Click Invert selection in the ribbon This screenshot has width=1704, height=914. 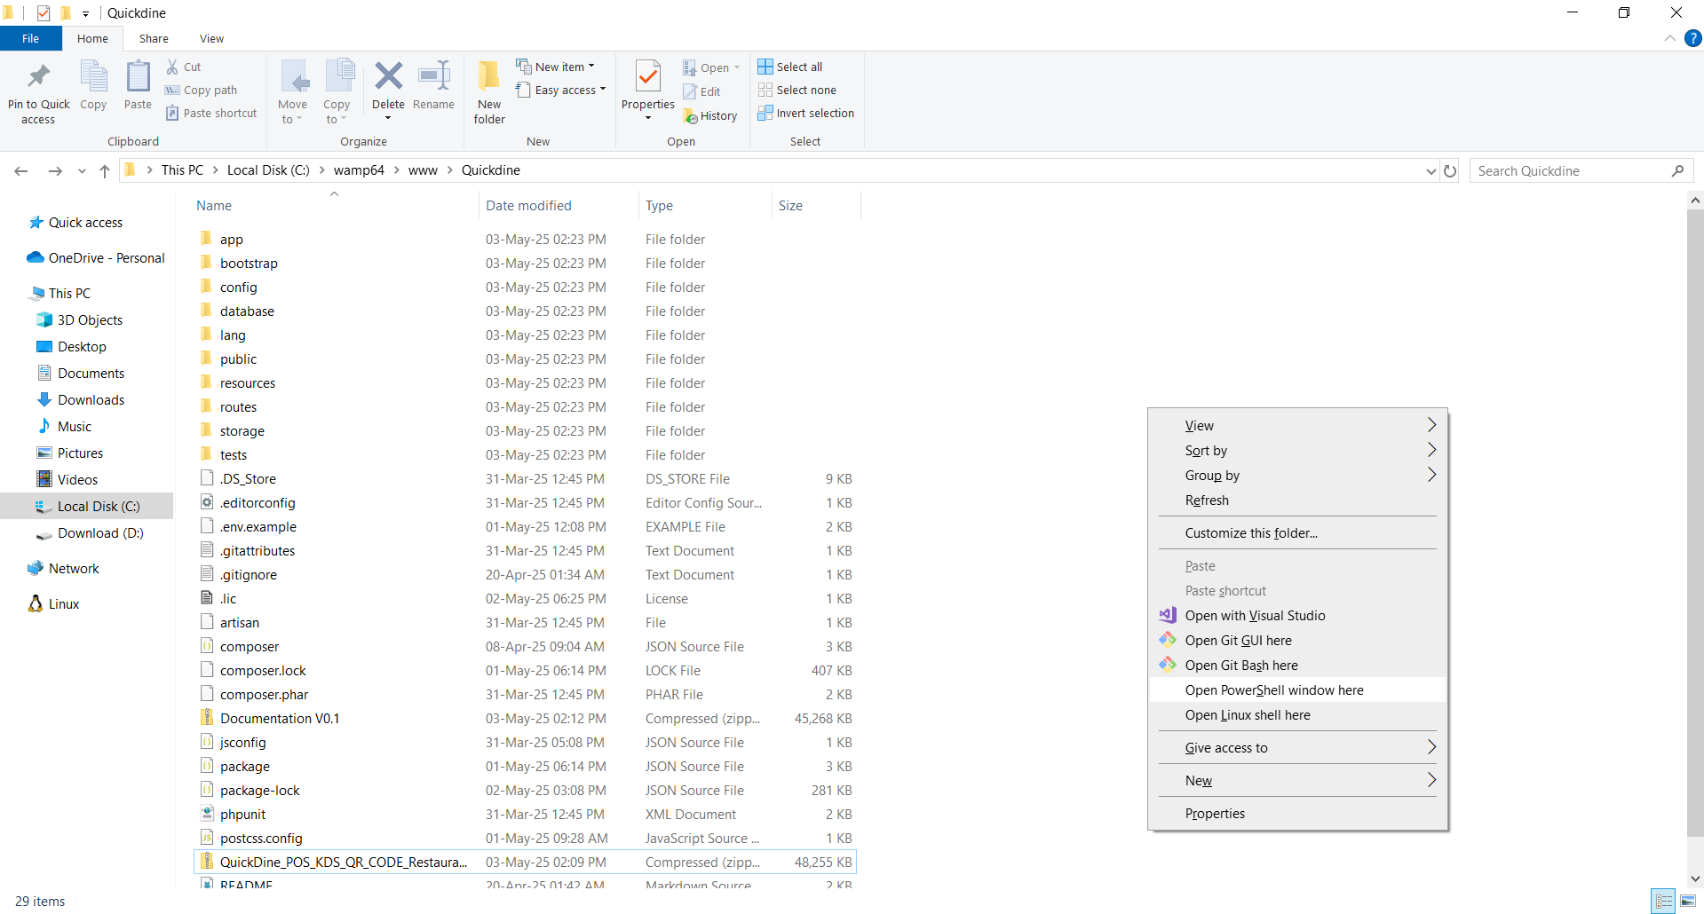806,113
